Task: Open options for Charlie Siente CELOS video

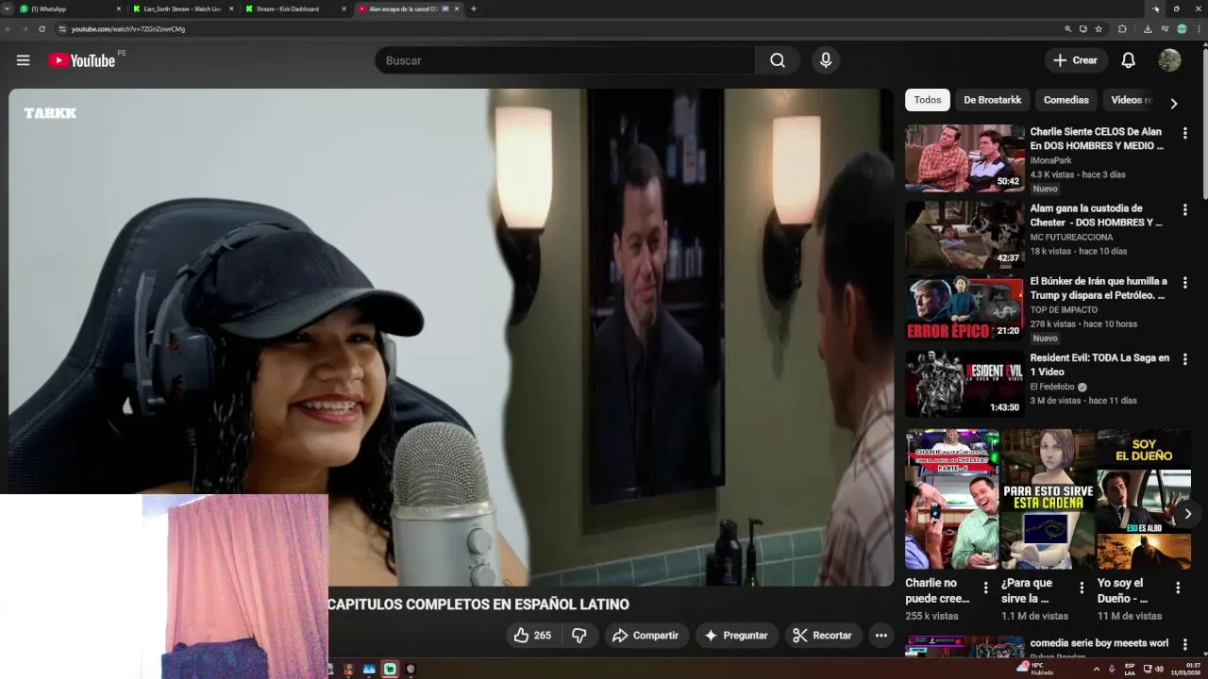Action: click(1184, 134)
